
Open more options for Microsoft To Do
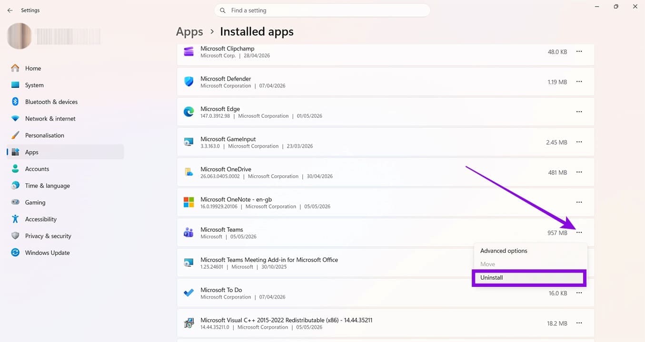click(579, 293)
